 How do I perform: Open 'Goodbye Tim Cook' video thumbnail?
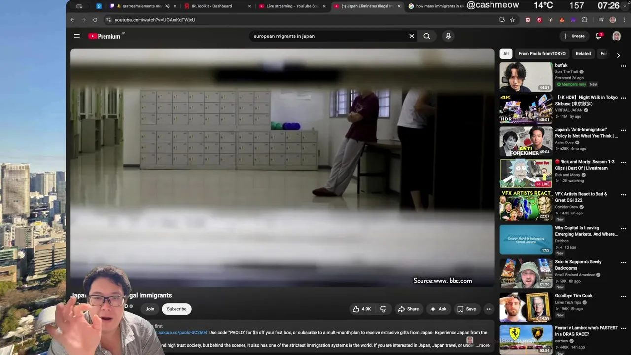pos(526,307)
